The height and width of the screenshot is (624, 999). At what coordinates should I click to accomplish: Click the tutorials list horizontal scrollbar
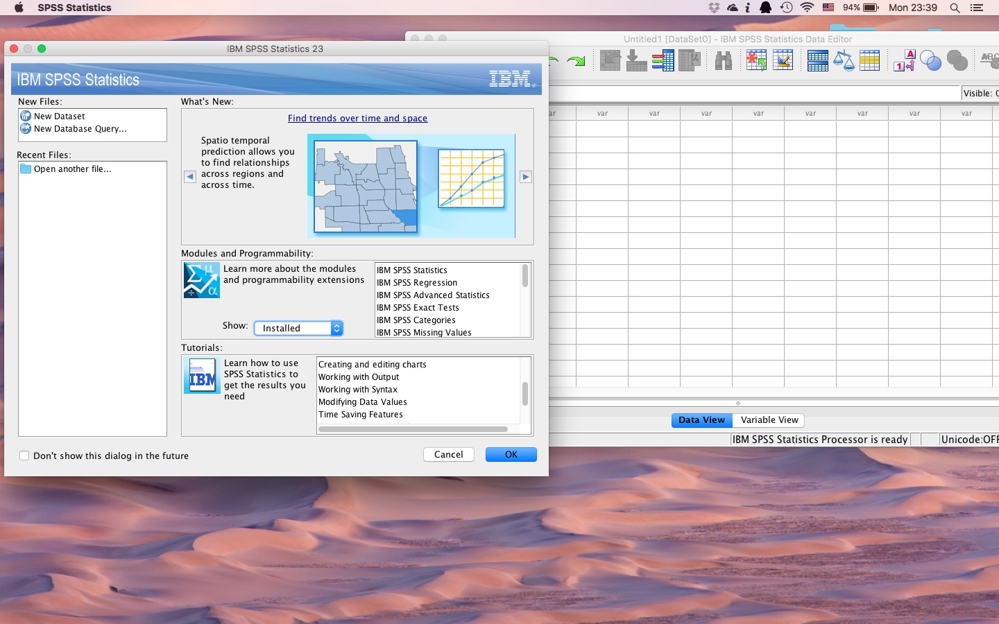click(413, 429)
